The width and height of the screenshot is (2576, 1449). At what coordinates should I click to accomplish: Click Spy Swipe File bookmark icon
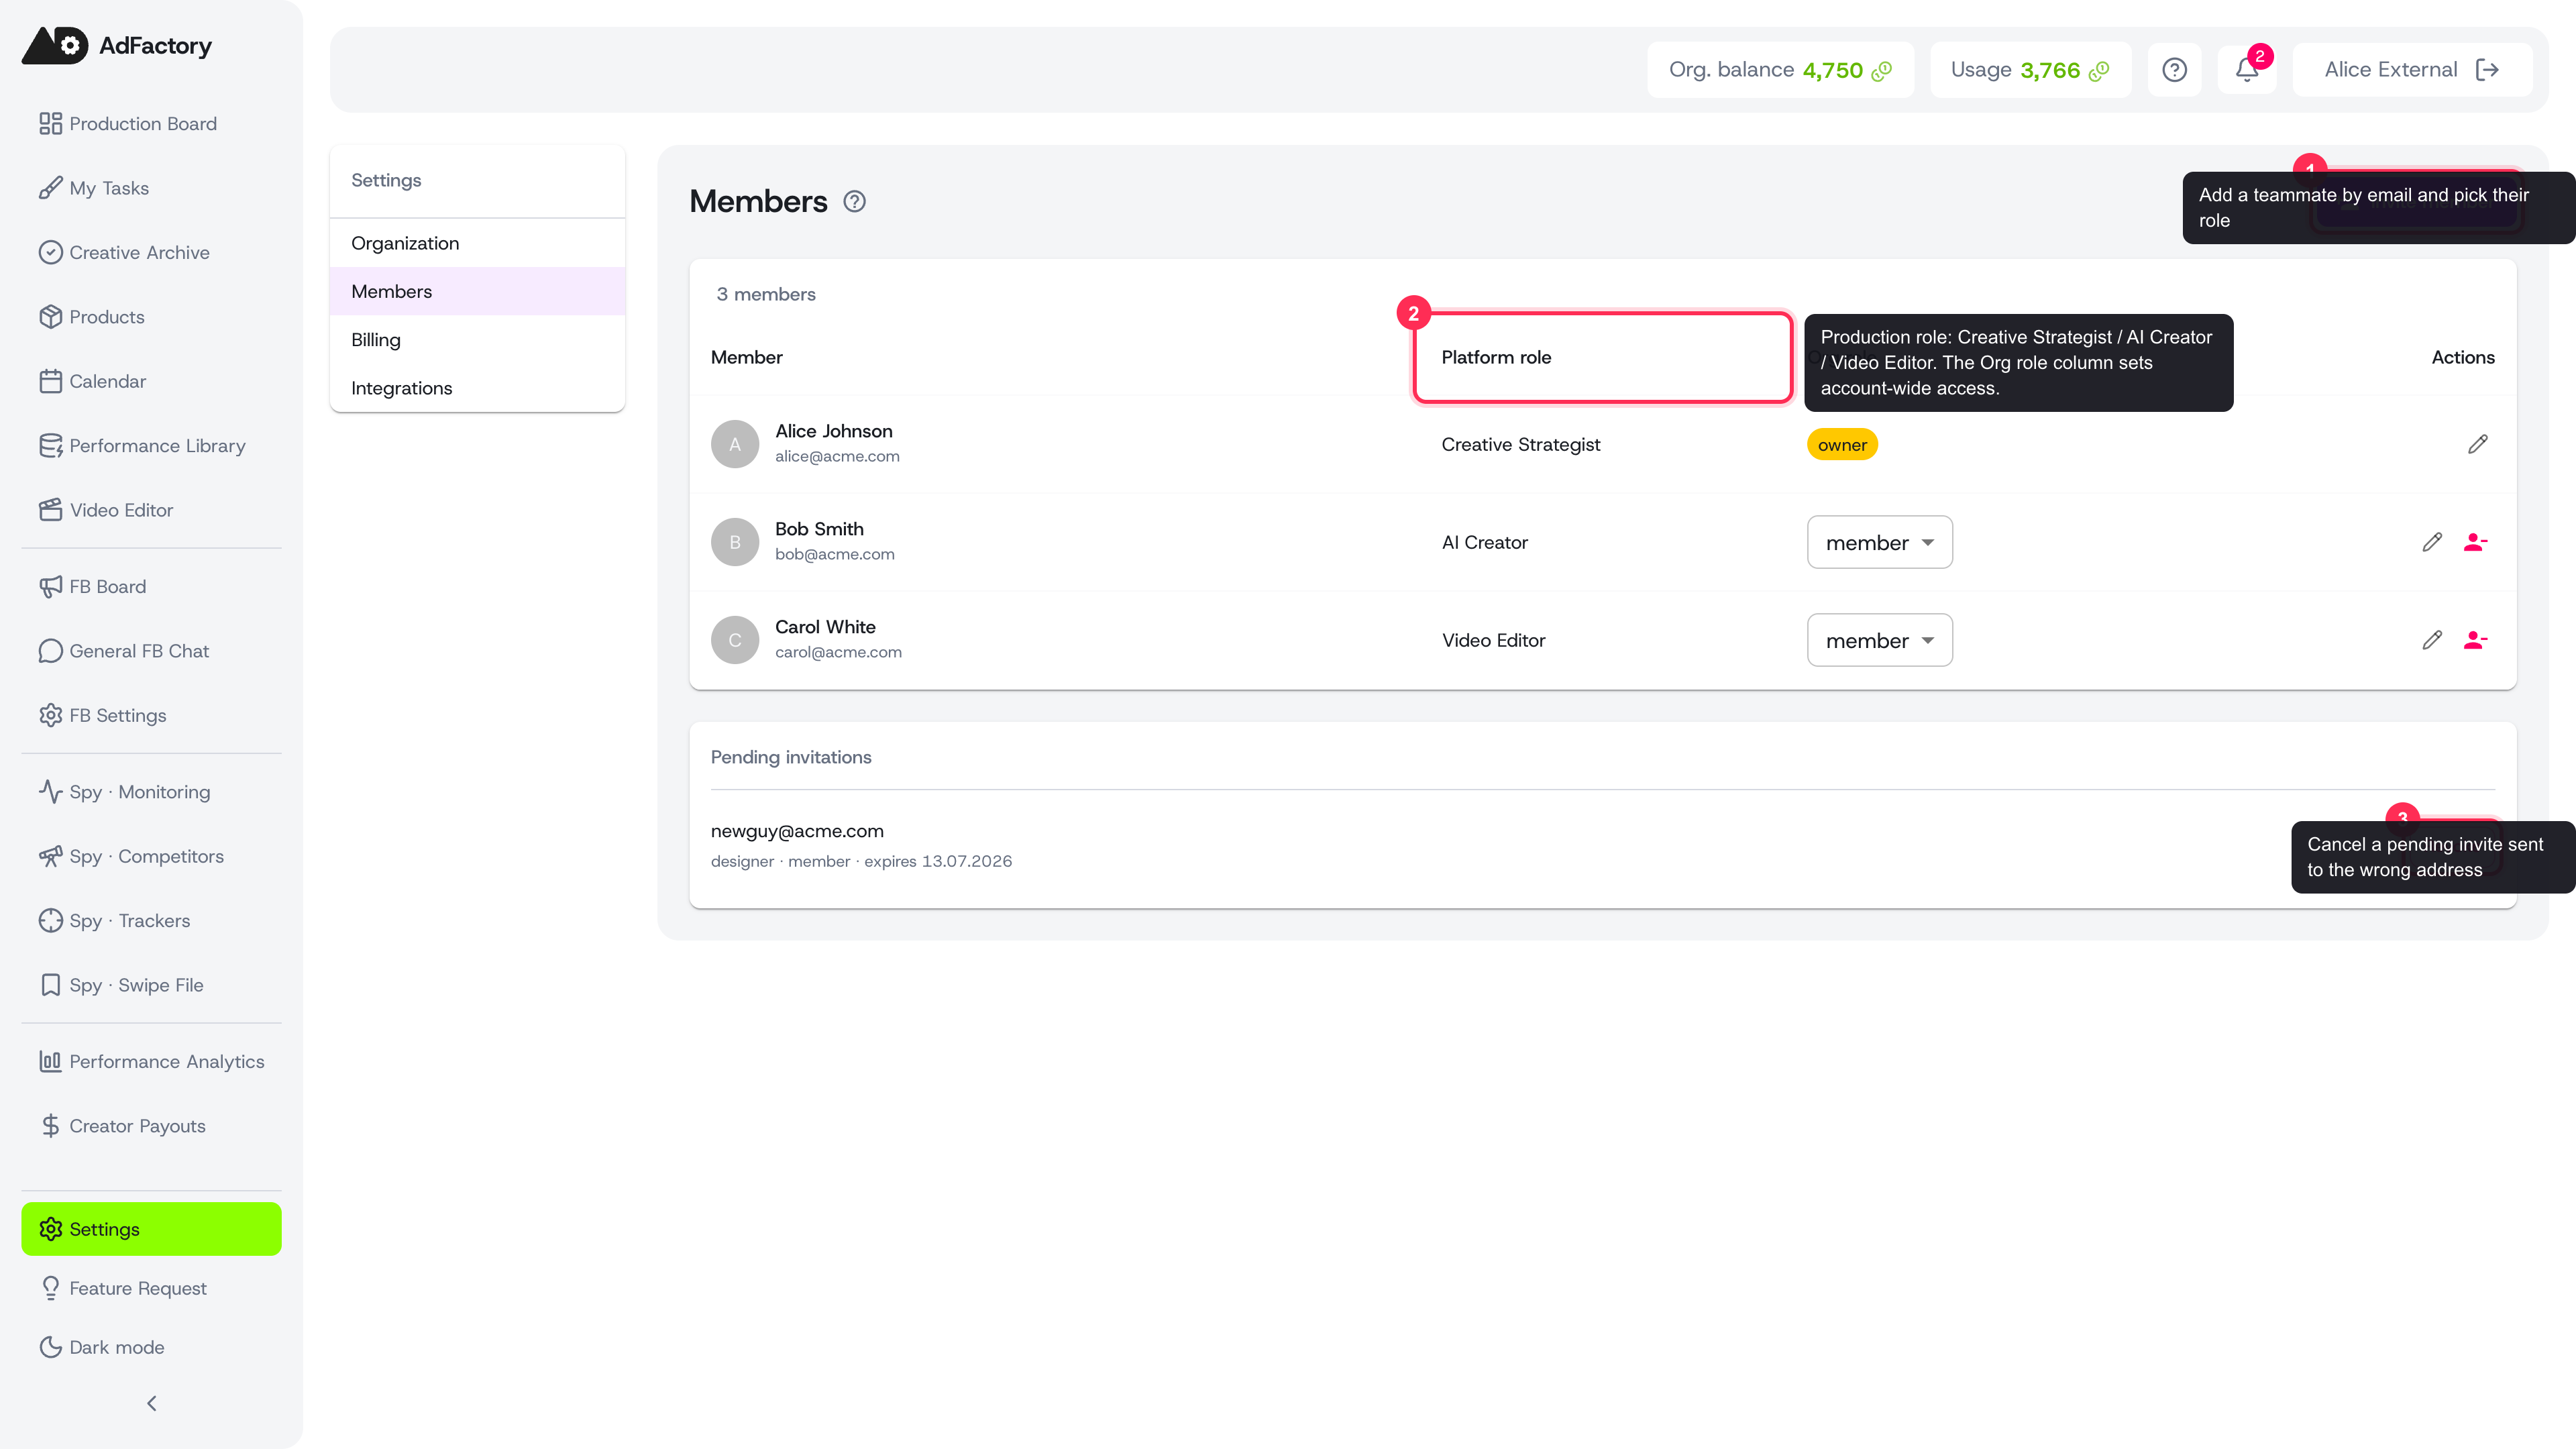50,985
